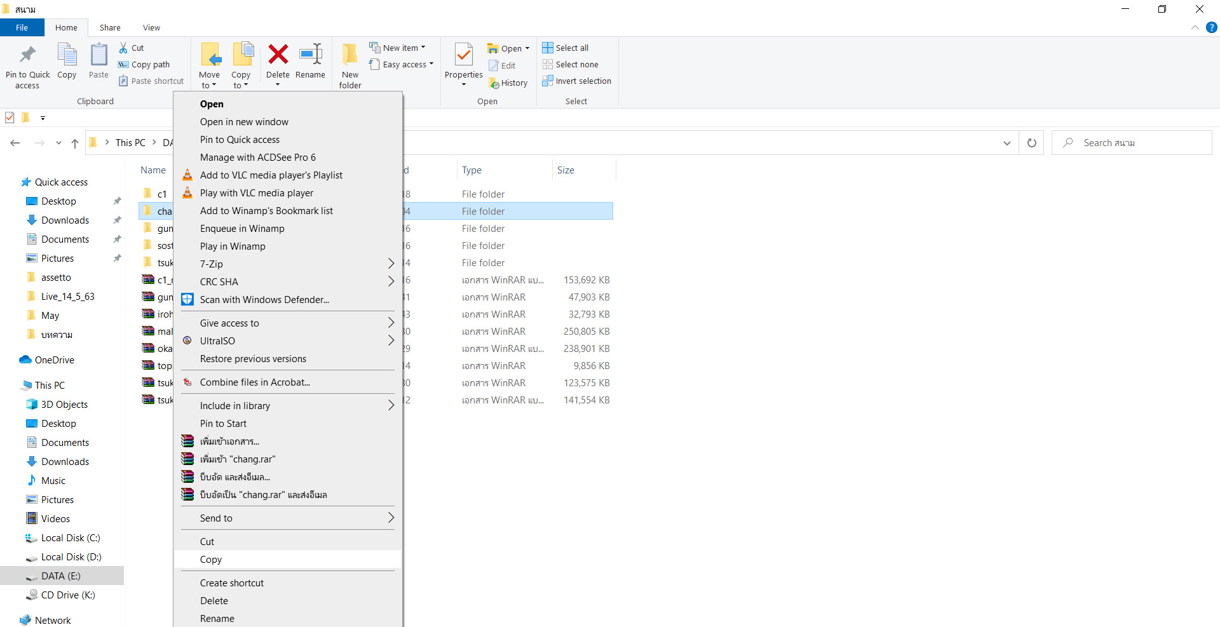Viewport: 1220px width, 627px height.
Task: Collapse the ribbon with the chevron
Action: click(x=1195, y=27)
